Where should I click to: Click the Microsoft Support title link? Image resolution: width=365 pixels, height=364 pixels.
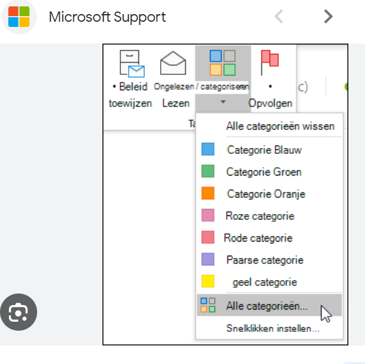click(x=107, y=17)
